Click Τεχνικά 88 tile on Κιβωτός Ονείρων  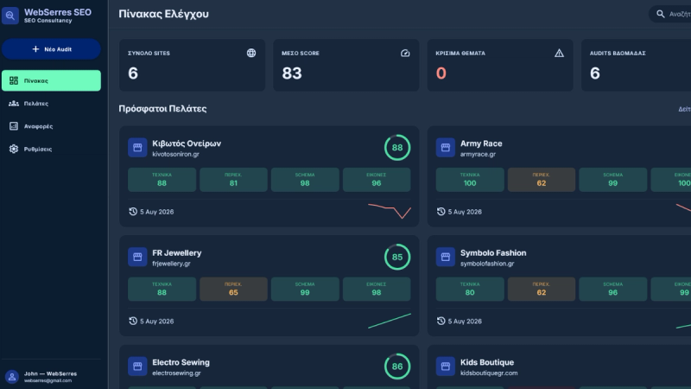162,180
